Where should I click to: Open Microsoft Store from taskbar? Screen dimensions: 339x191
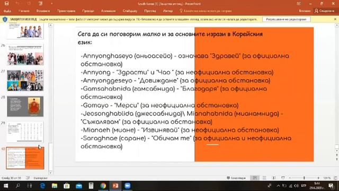tap(67, 186)
